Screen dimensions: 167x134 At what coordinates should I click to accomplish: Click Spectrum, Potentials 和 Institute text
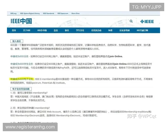point(48,83)
